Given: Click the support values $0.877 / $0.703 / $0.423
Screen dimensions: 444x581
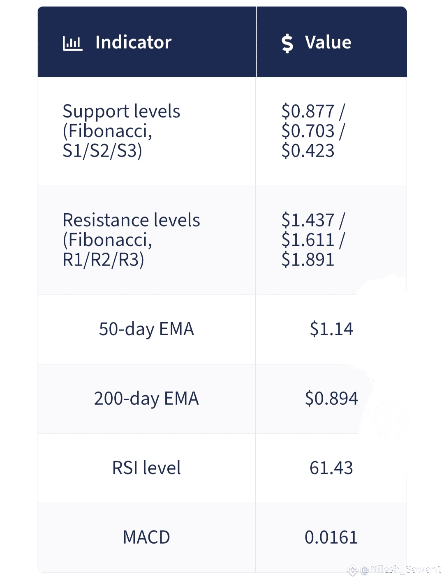Looking at the screenshot, I should [x=313, y=131].
